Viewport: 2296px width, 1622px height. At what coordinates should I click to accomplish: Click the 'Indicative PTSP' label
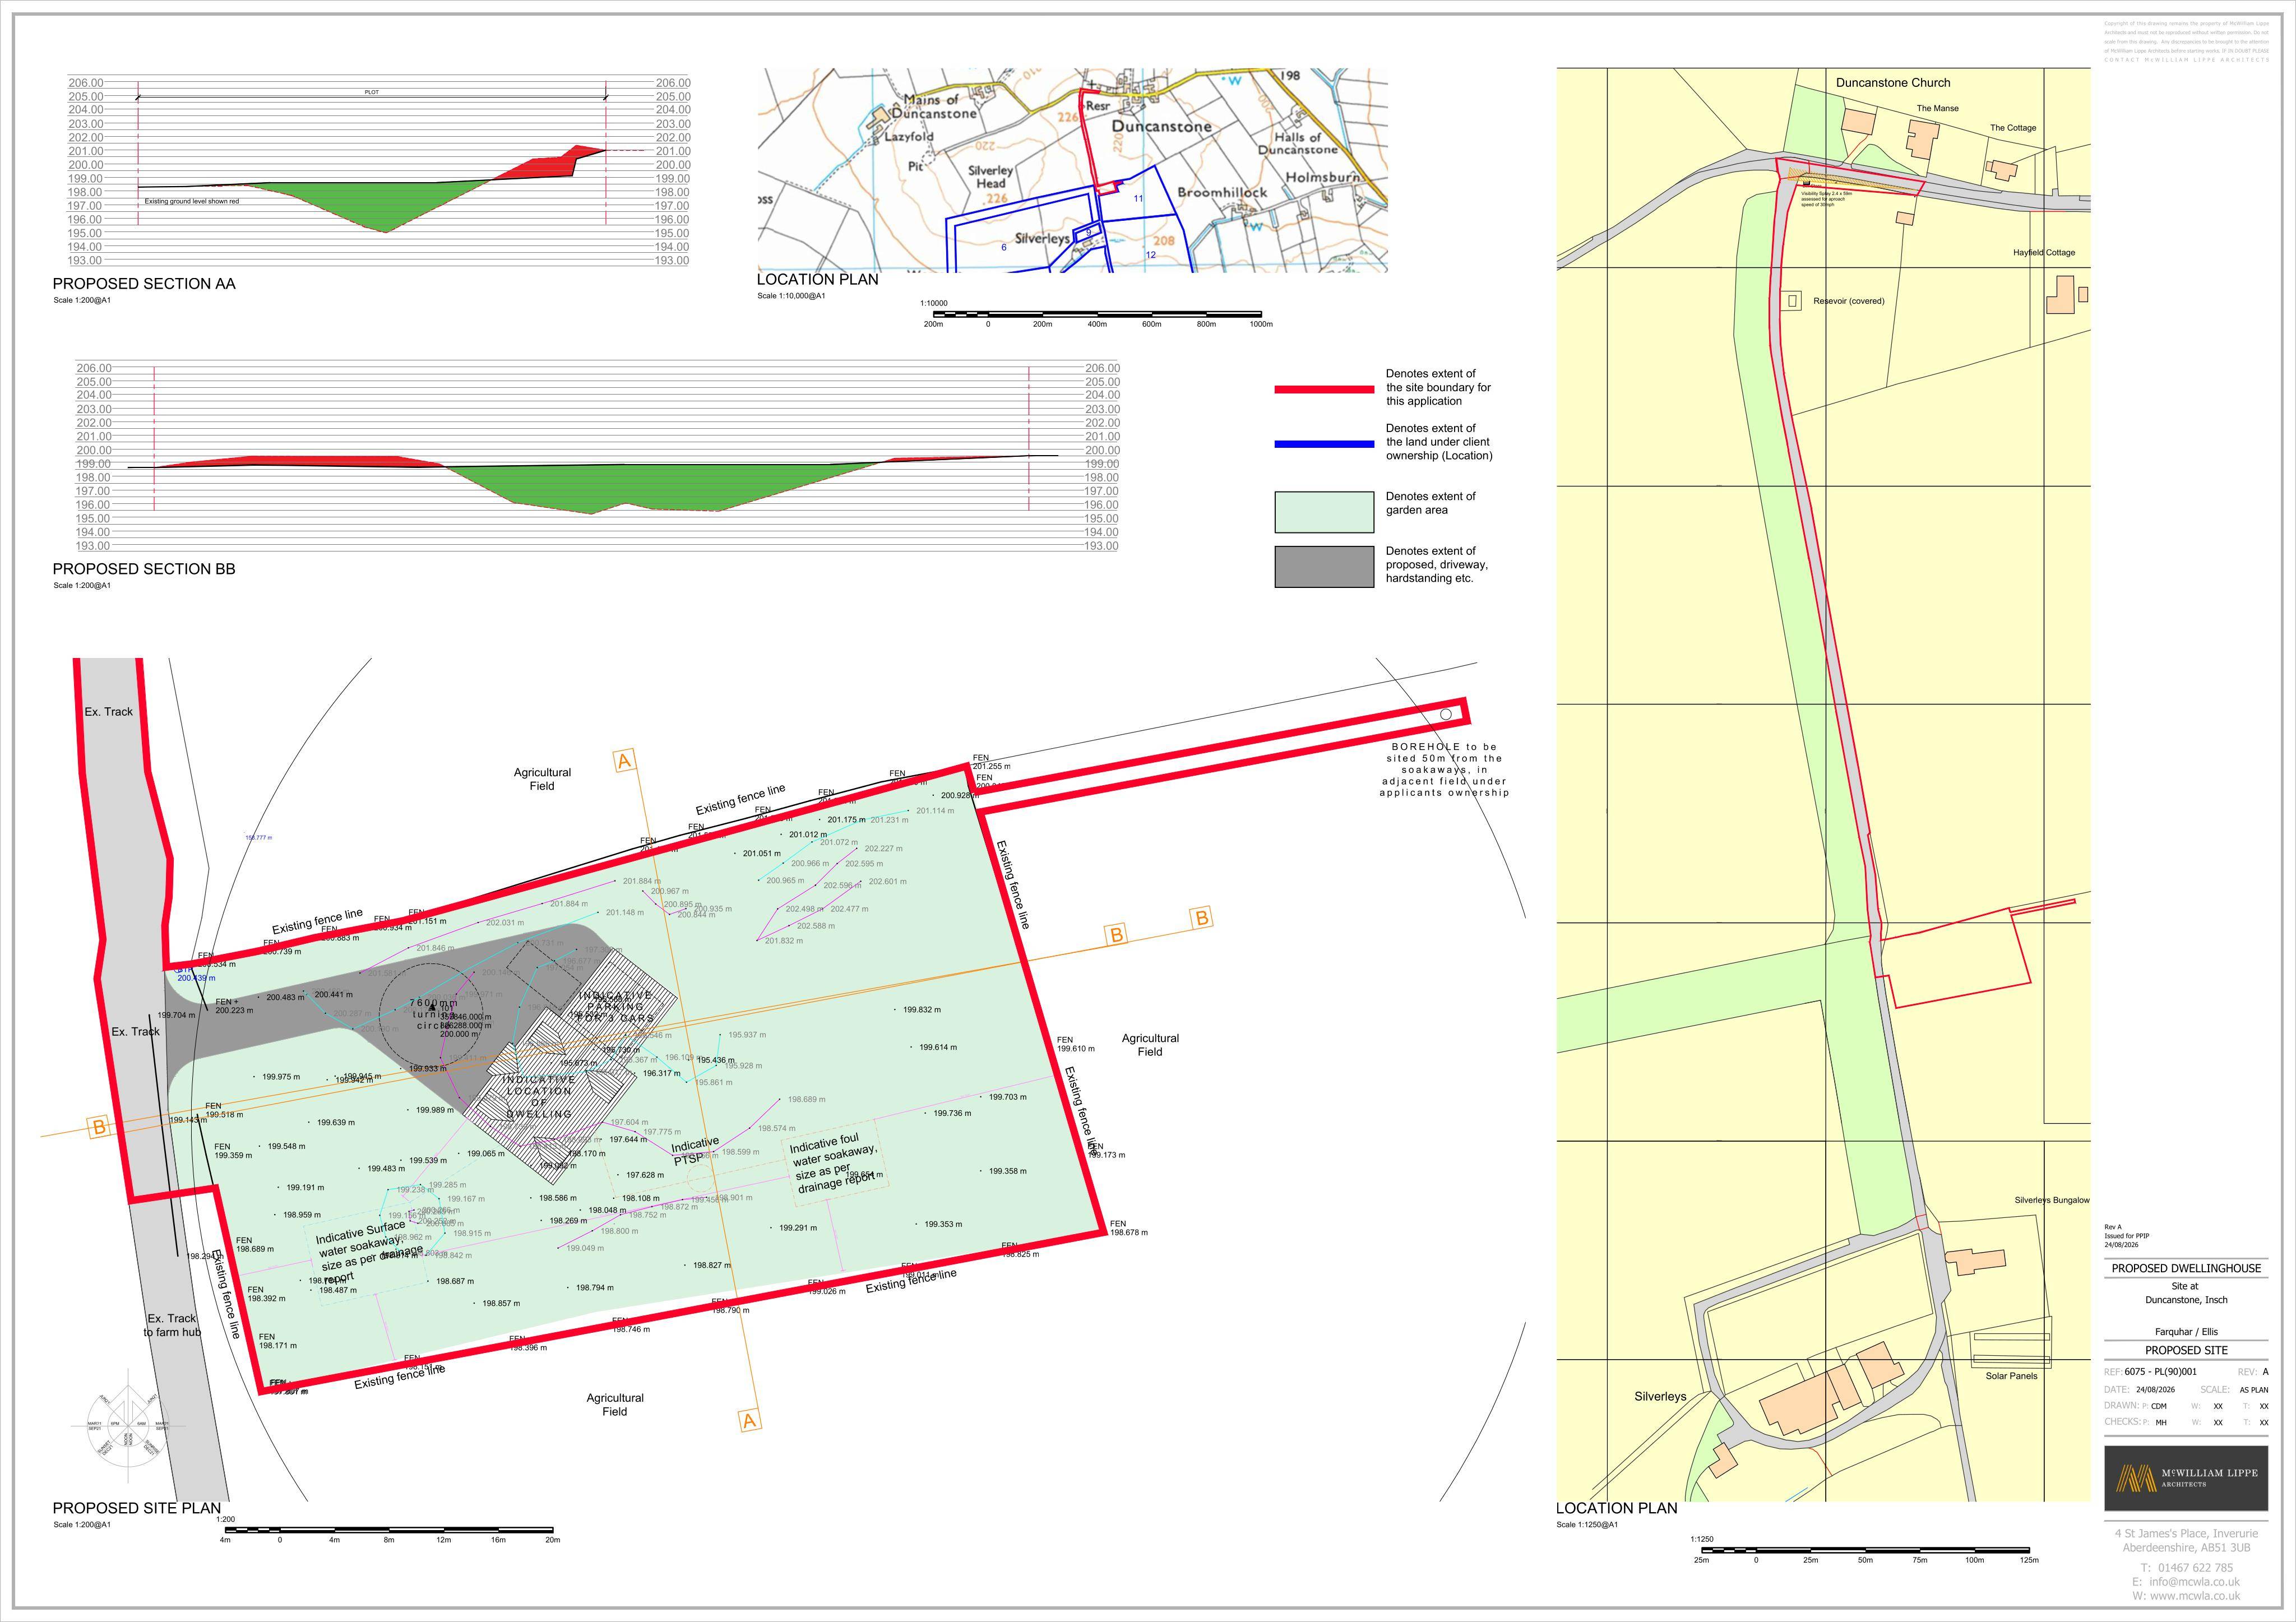click(x=695, y=1151)
